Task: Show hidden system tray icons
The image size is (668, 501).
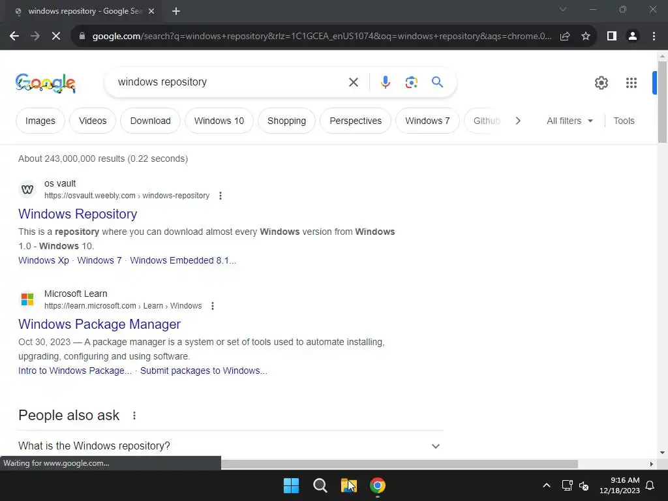Action: pyautogui.click(x=547, y=485)
